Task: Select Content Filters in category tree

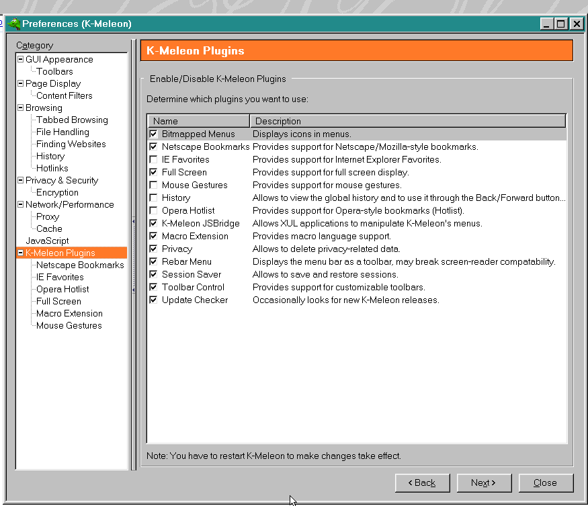Action: click(x=65, y=96)
